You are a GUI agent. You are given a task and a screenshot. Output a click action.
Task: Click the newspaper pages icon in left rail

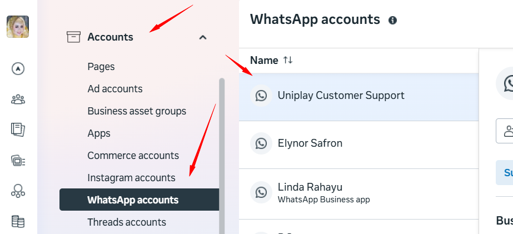pos(18,130)
